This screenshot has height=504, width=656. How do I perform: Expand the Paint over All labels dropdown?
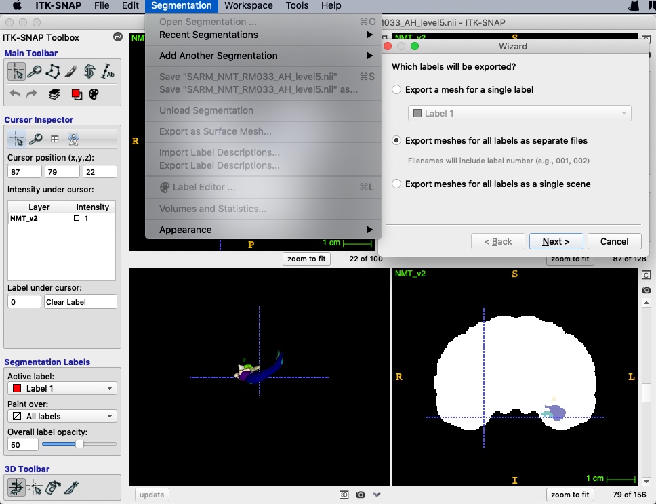[62, 416]
